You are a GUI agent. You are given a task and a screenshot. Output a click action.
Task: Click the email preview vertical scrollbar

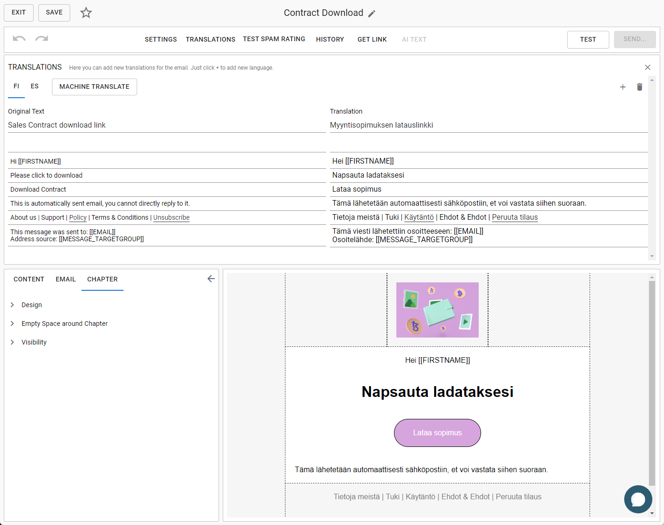point(652,383)
